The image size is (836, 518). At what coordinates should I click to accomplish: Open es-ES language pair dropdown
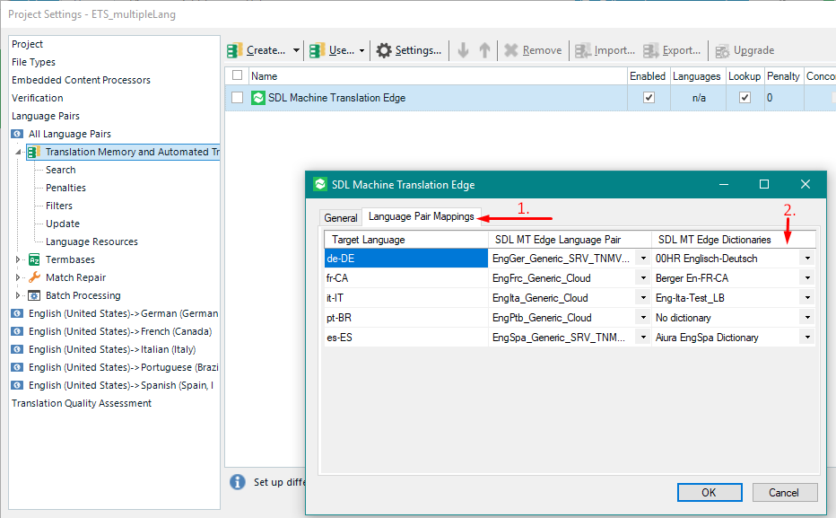tap(643, 338)
